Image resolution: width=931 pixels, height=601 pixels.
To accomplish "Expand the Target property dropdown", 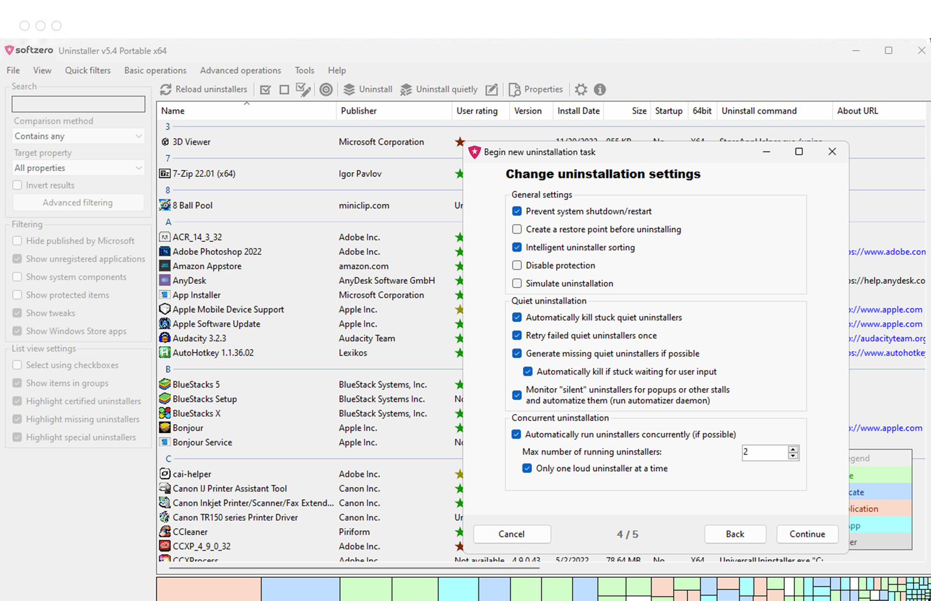I will pos(79,168).
